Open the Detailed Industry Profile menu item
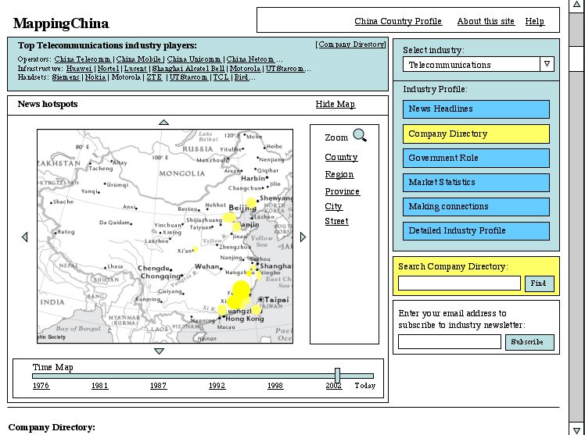Screen dimensions: 585x435 tap(476, 231)
